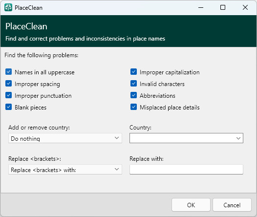This screenshot has width=257, height=217.
Task: Open the Replace <brackets> dropdown
Action: 65,170
